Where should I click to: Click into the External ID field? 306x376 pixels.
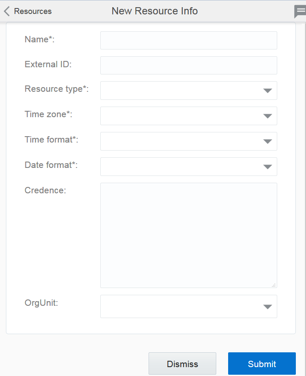188,66
